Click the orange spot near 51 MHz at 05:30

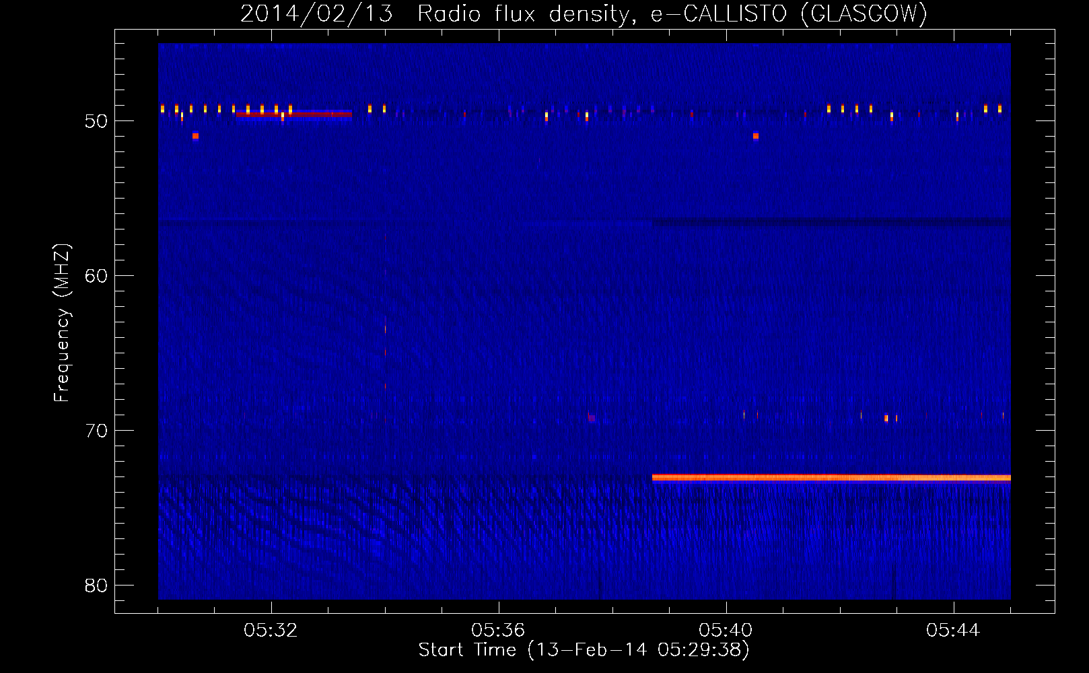point(195,136)
